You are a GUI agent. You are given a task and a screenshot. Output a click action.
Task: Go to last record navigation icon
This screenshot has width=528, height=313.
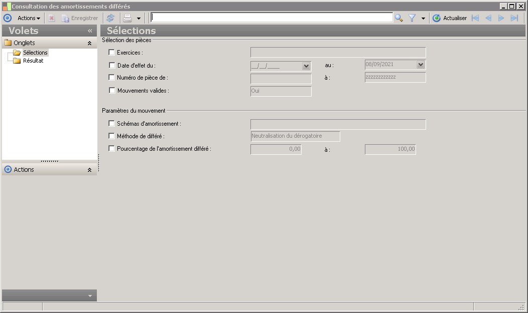click(x=514, y=18)
